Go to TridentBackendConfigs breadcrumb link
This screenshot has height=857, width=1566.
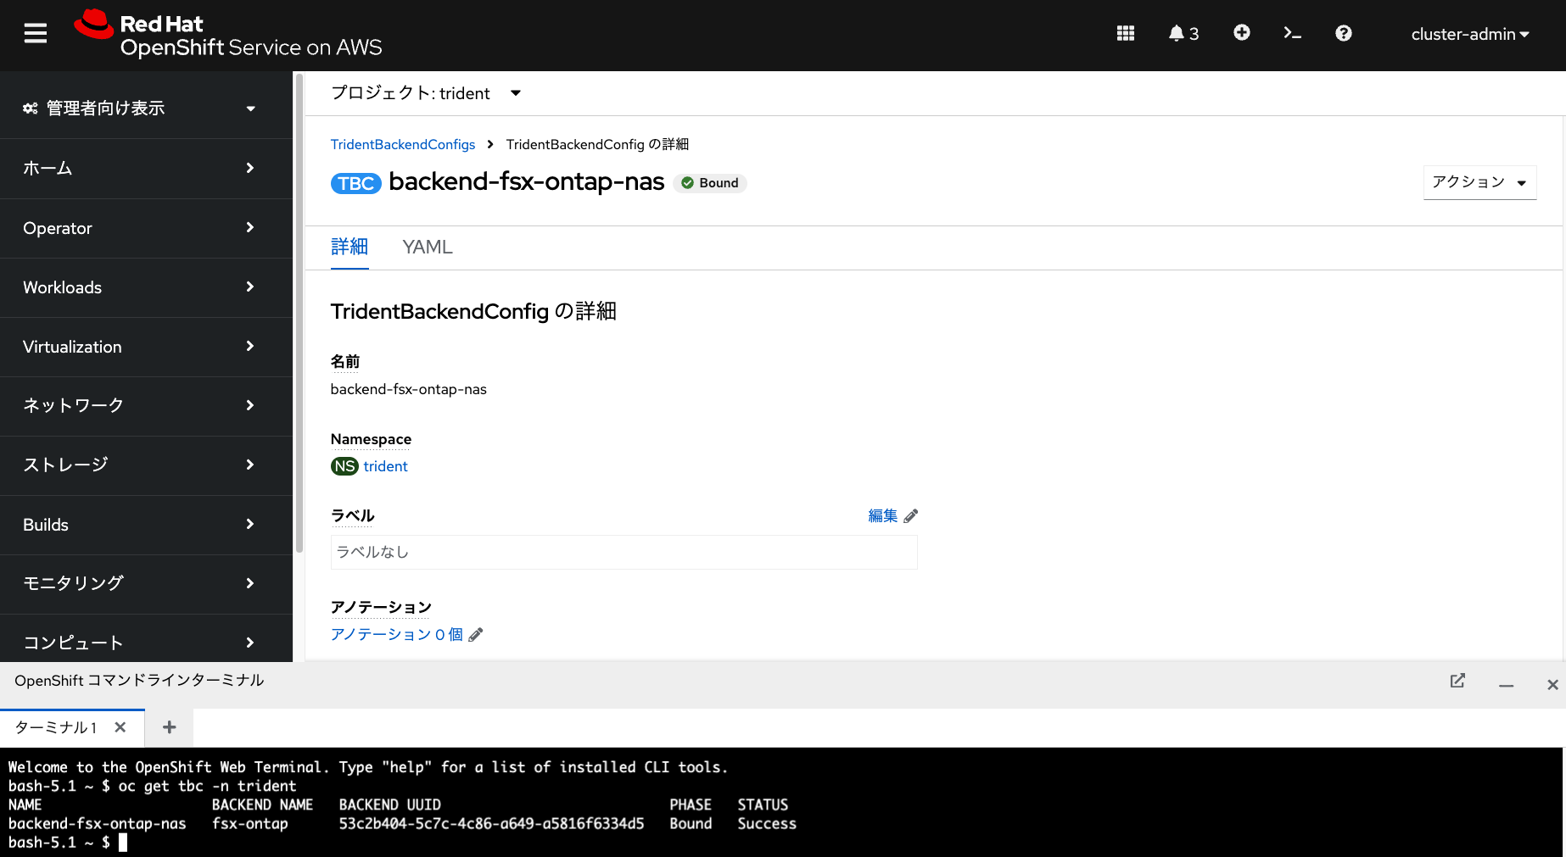tap(403, 144)
